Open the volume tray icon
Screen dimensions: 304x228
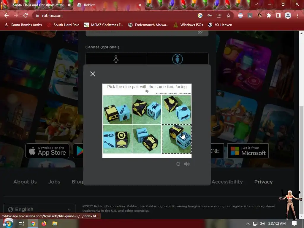tap(262, 224)
